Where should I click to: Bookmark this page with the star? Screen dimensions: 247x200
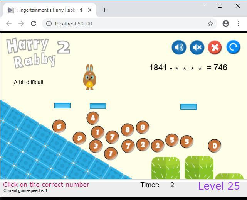(210, 24)
